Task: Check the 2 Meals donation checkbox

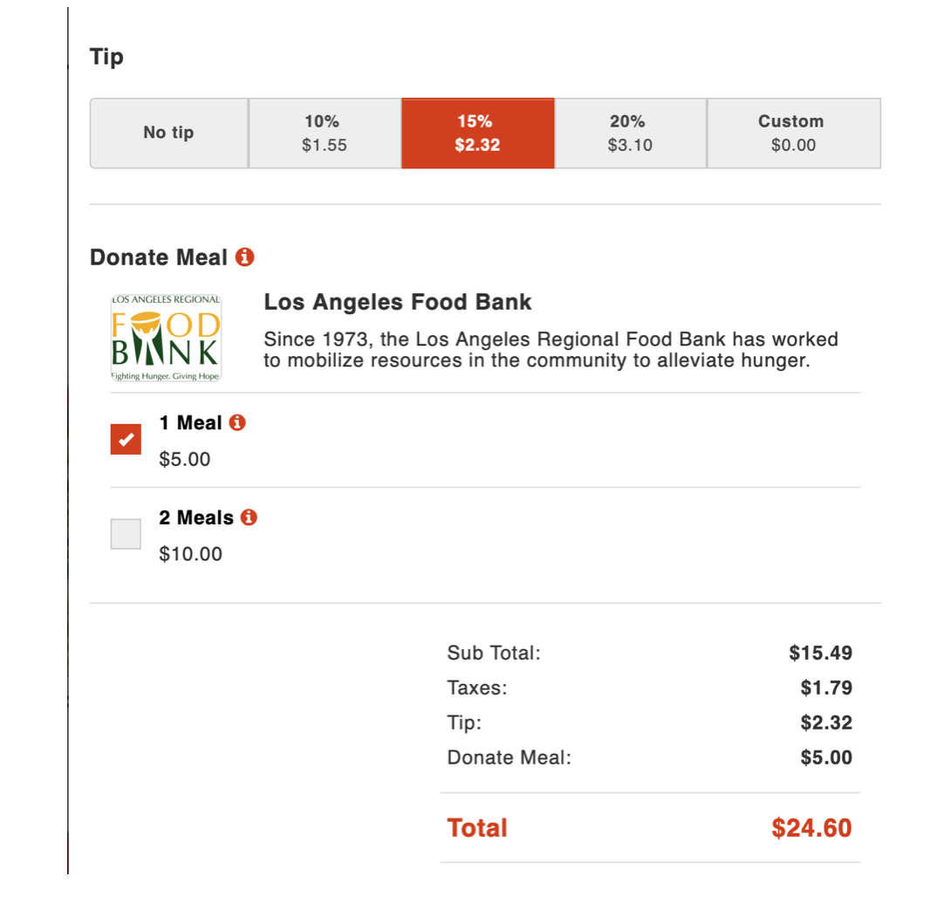Action: pos(126,533)
